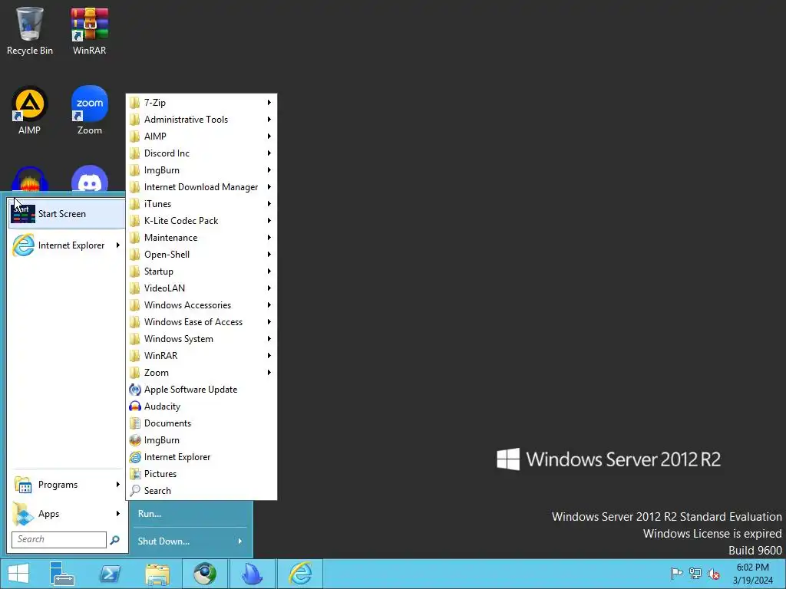The height and width of the screenshot is (589, 786).
Task: Expand the Zoom submenu arrow
Action: (x=269, y=373)
